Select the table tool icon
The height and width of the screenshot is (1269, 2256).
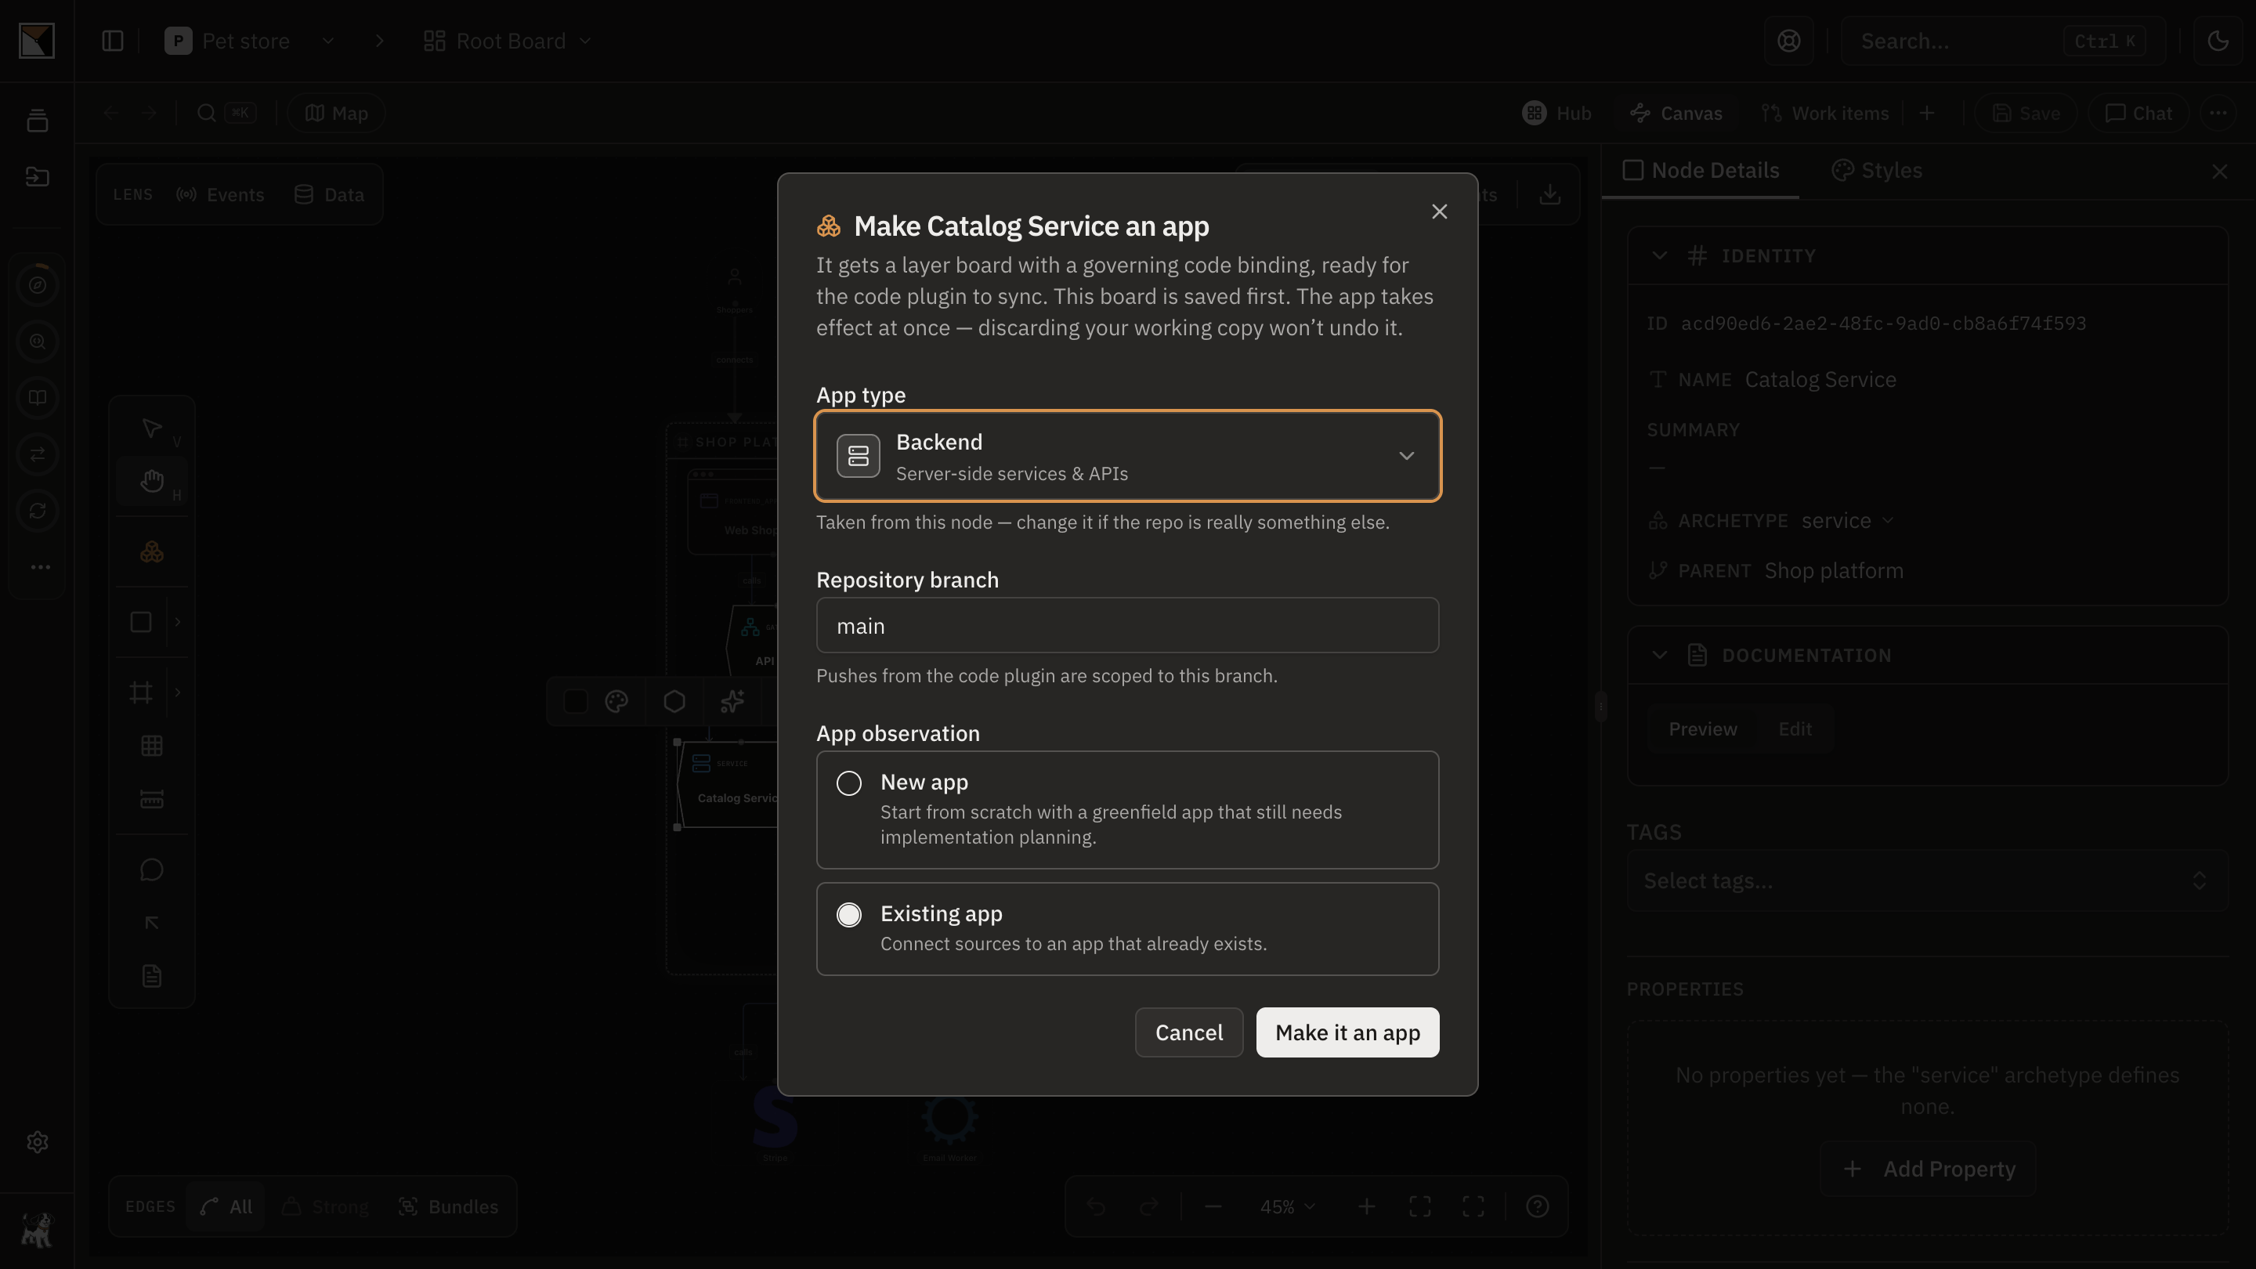tap(151, 747)
